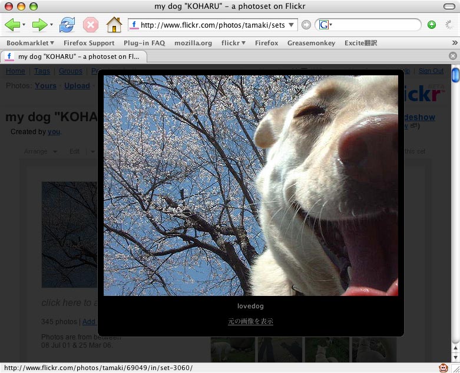This screenshot has width=460, height=373.
Task: Open the Back history dropdown arrow
Action: tap(24, 25)
